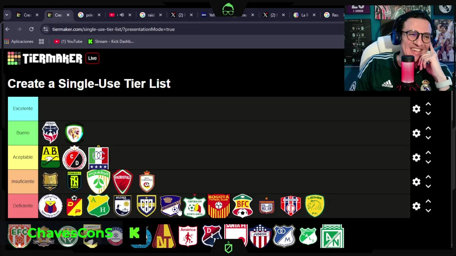The height and width of the screenshot is (256, 456).
Task: Move Aceptable tier up with arrow
Action: coord(428,153)
